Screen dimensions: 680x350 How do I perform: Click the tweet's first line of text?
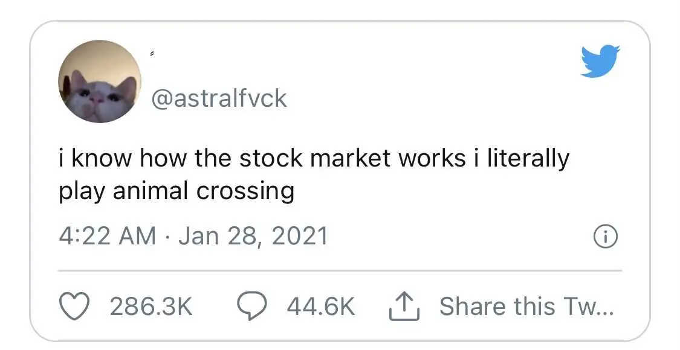pyautogui.click(x=314, y=158)
